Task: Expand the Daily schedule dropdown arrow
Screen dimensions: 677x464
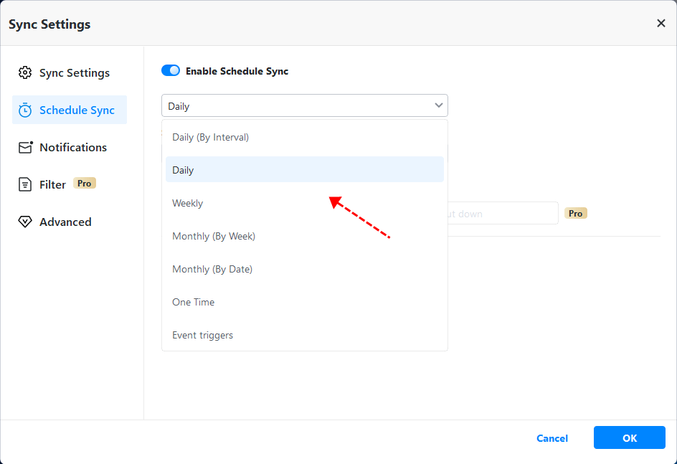Action: click(x=438, y=105)
